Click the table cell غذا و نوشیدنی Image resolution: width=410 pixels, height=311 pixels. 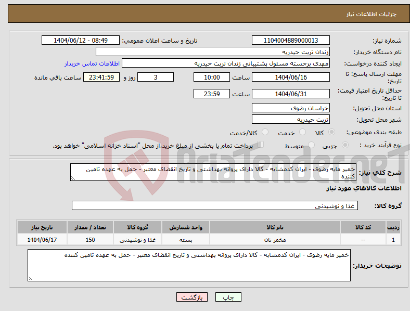(137, 240)
